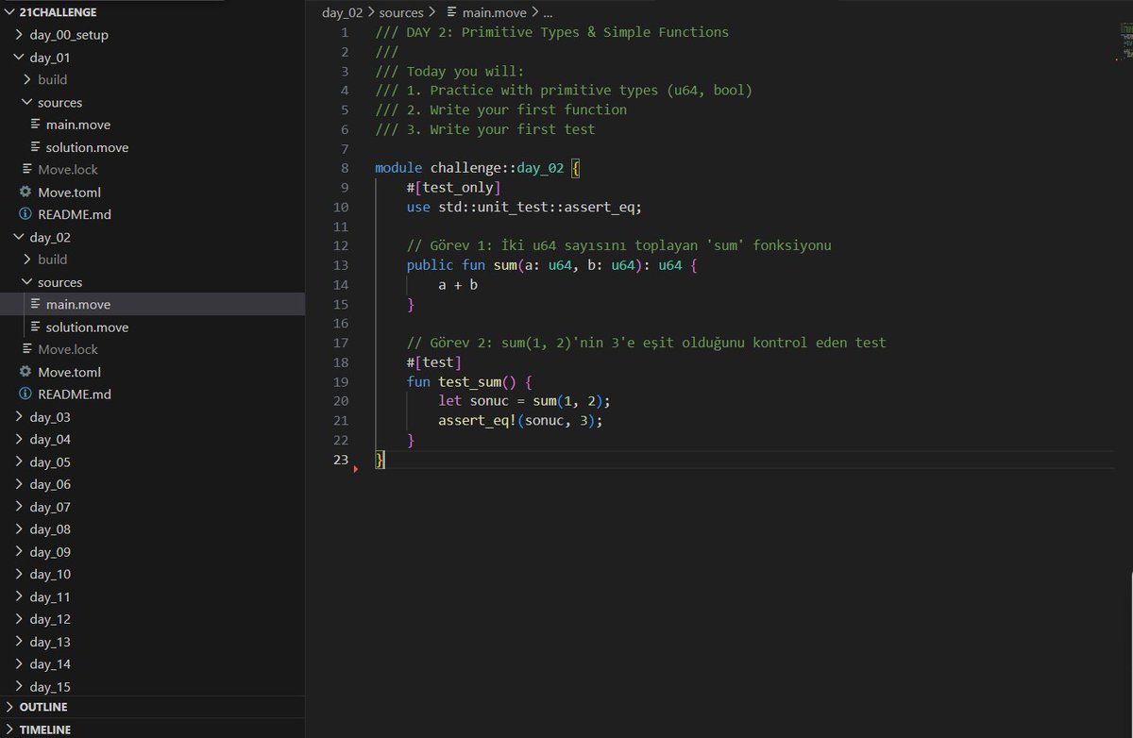Open the day_11 folder

click(50, 597)
